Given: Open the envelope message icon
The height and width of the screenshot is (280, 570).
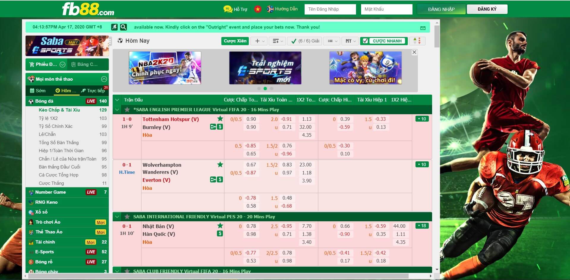Looking at the screenshot, I should [423, 28].
